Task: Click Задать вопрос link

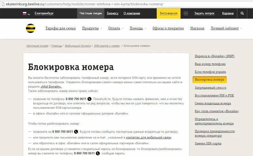Action: tap(204, 13)
